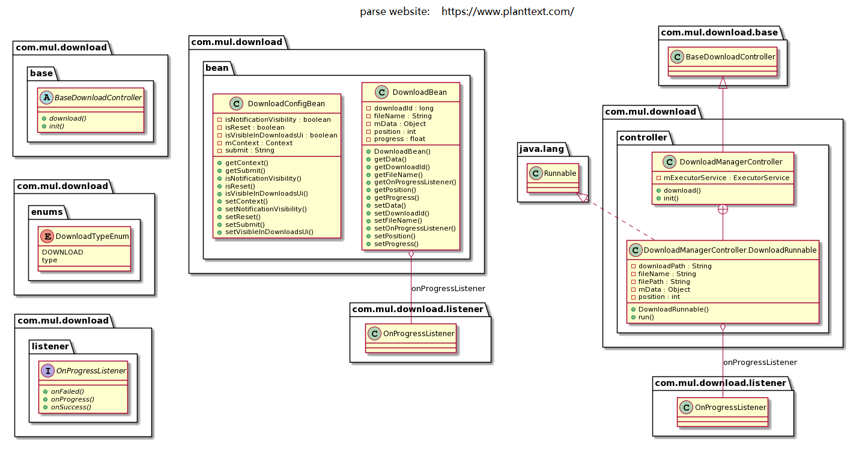Click private marker beside mExecutorService : ExecutorService
Image resolution: width=865 pixels, height=452 pixels.
658,178
